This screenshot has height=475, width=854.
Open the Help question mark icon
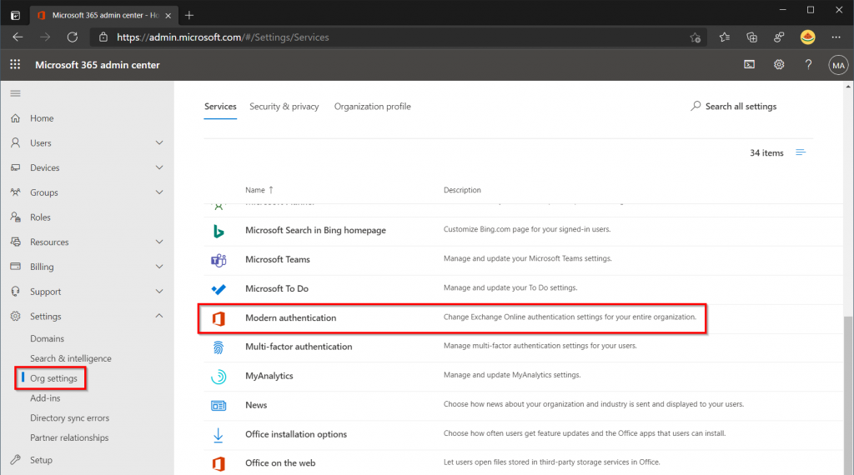808,65
